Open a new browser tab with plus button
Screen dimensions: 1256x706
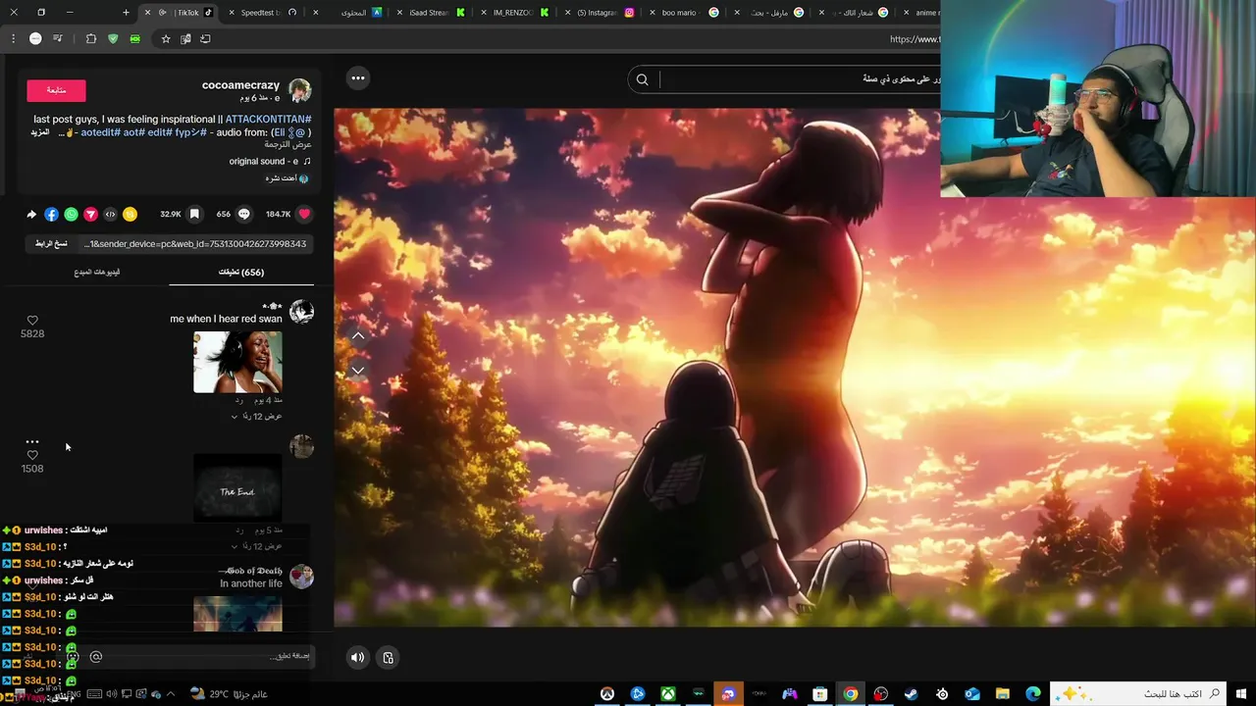tap(126, 13)
